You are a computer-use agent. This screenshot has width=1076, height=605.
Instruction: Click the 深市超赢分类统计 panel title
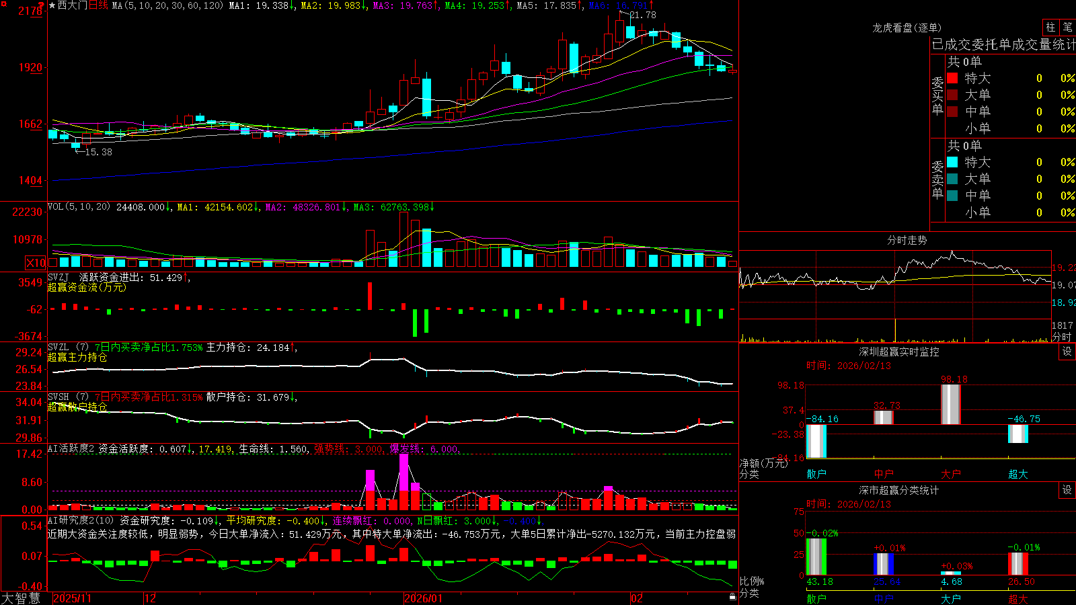[x=898, y=490]
